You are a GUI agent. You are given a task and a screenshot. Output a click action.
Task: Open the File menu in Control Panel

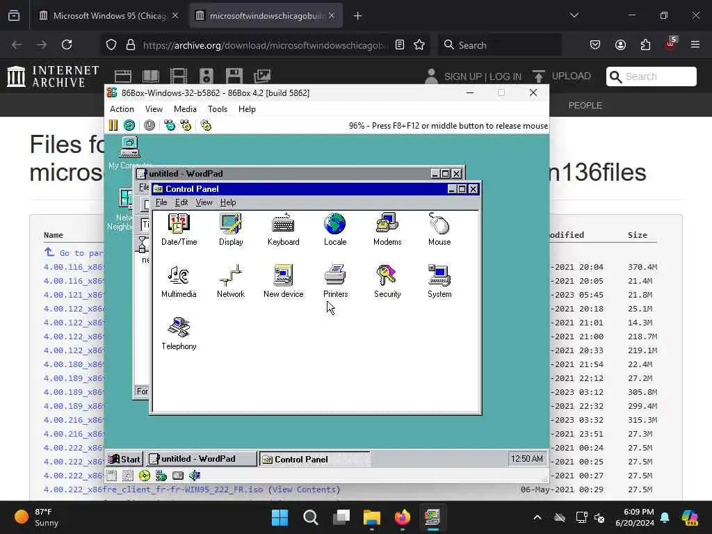pyautogui.click(x=161, y=202)
